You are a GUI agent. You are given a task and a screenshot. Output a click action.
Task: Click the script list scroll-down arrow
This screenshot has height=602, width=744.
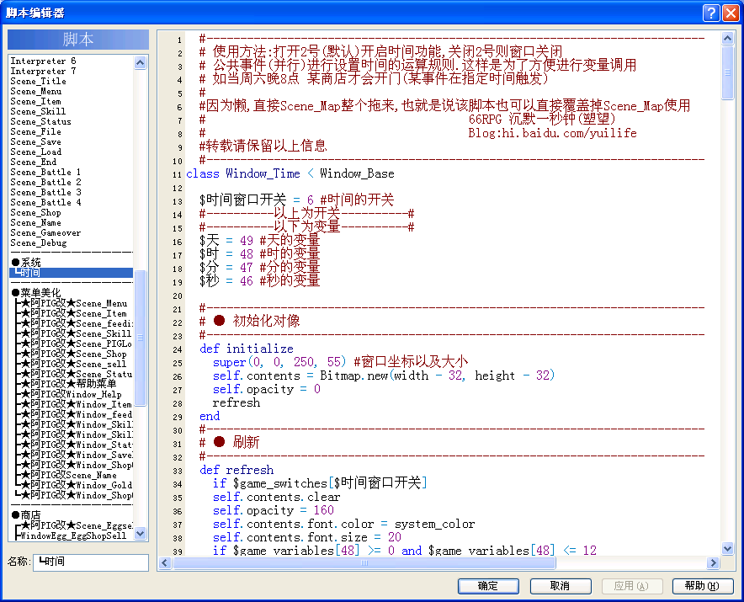point(140,533)
